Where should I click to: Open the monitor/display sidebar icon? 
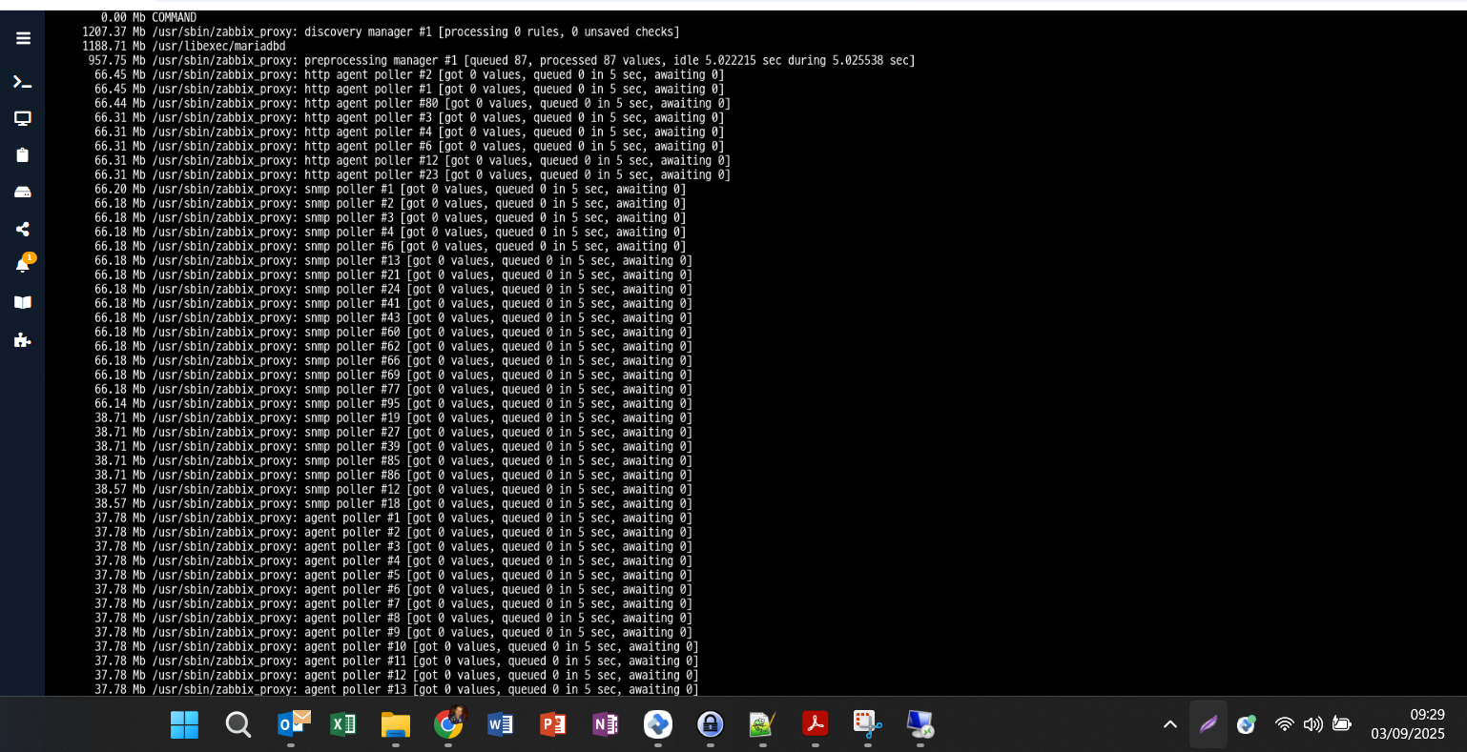click(23, 118)
